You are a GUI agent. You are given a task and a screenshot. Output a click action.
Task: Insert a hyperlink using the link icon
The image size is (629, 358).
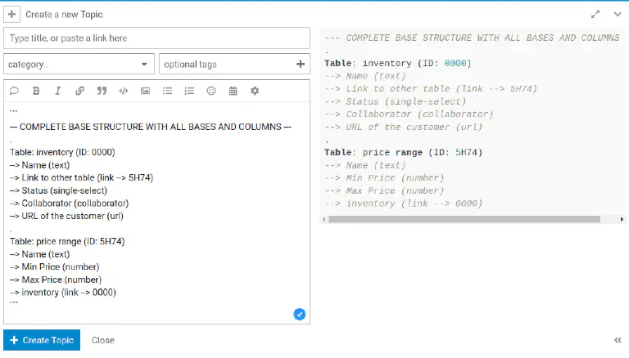[79, 91]
